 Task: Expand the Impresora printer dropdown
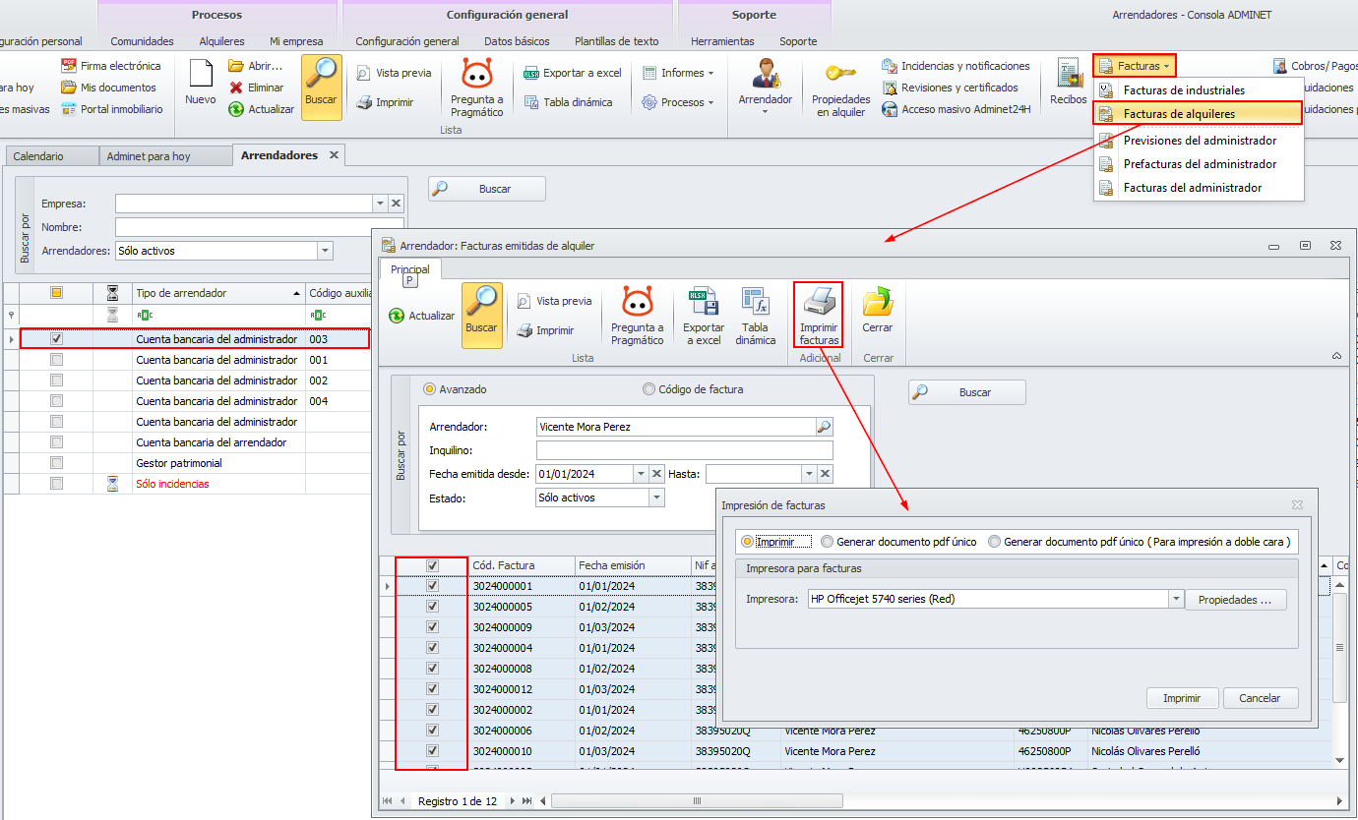click(x=1176, y=599)
